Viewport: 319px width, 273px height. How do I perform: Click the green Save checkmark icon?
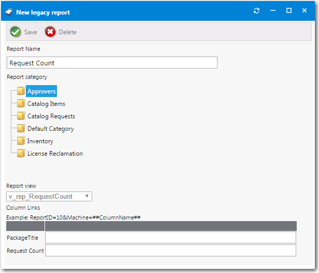pos(16,32)
